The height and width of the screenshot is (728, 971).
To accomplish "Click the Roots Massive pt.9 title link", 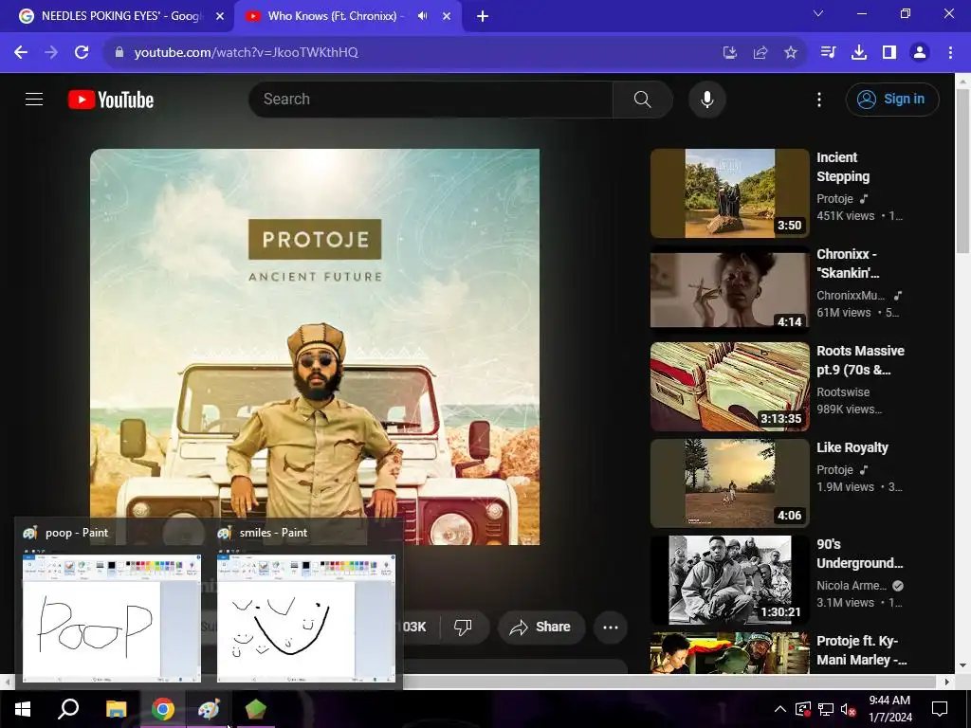I will pyautogui.click(x=860, y=360).
